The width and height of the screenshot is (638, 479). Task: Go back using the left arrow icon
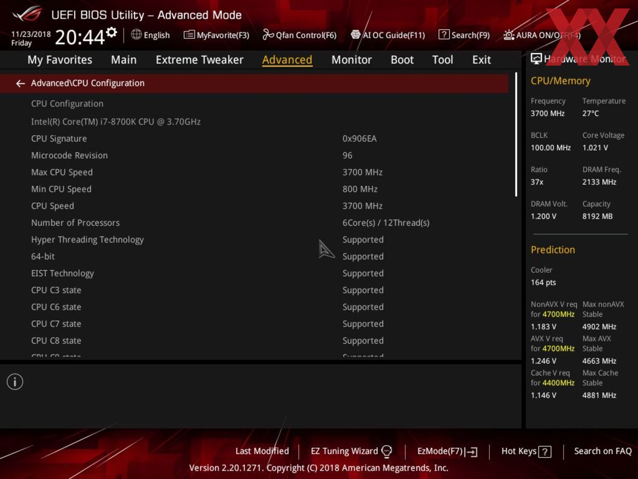[x=20, y=83]
